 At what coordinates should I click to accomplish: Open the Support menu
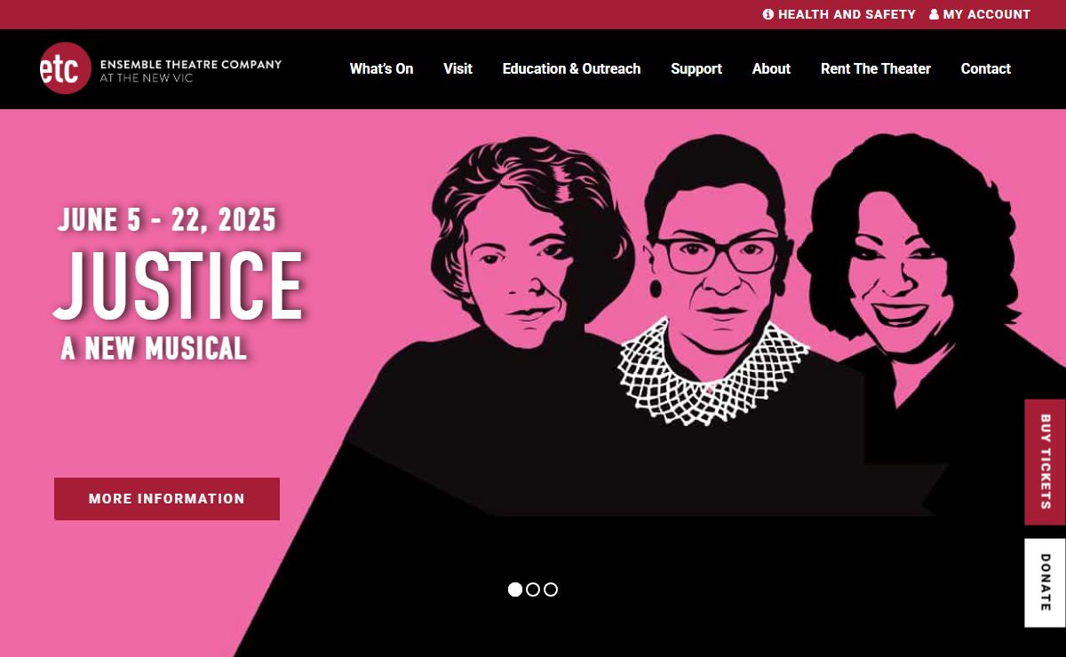click(x=696, y=68)
